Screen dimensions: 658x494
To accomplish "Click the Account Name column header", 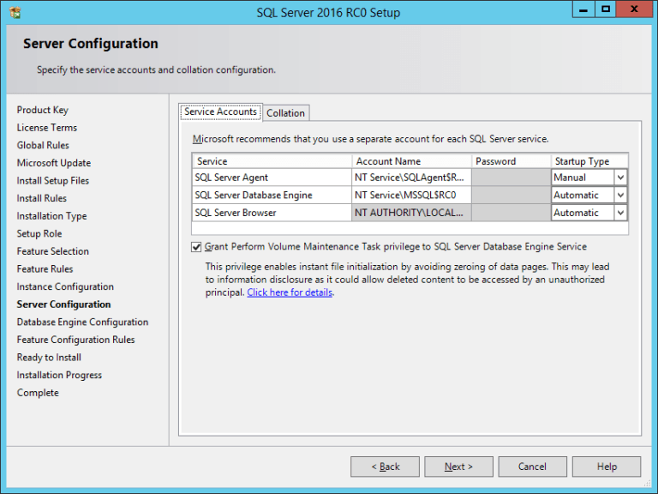I will [411, 161].
